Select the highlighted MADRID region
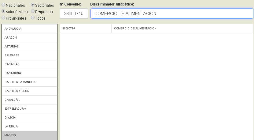Screen dimensions: 254x140 click(29, 135)
